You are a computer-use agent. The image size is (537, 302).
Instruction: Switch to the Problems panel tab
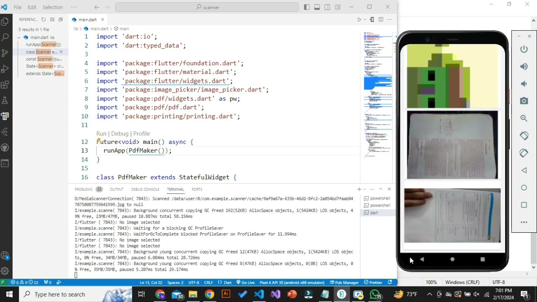coord(88,190)
